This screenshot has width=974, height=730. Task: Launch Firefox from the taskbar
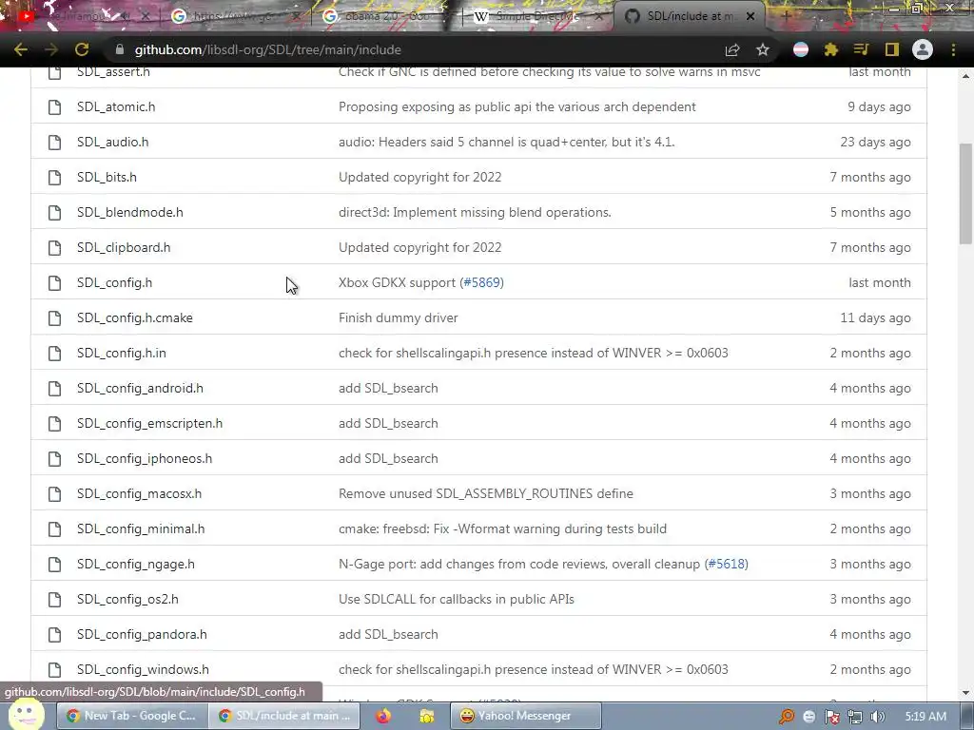[383, 717]
